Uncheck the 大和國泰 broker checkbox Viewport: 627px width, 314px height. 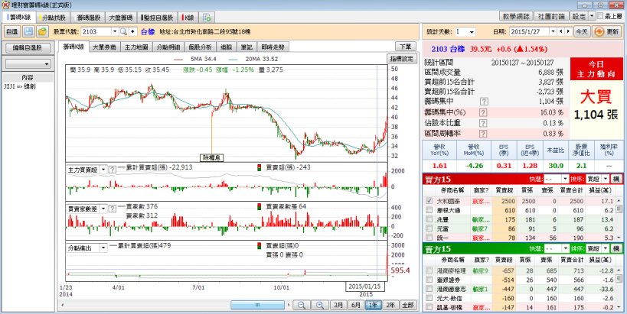(x=429, y=201)
